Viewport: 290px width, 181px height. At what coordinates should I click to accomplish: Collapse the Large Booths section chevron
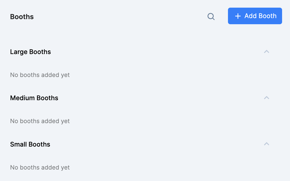point(267,51)
